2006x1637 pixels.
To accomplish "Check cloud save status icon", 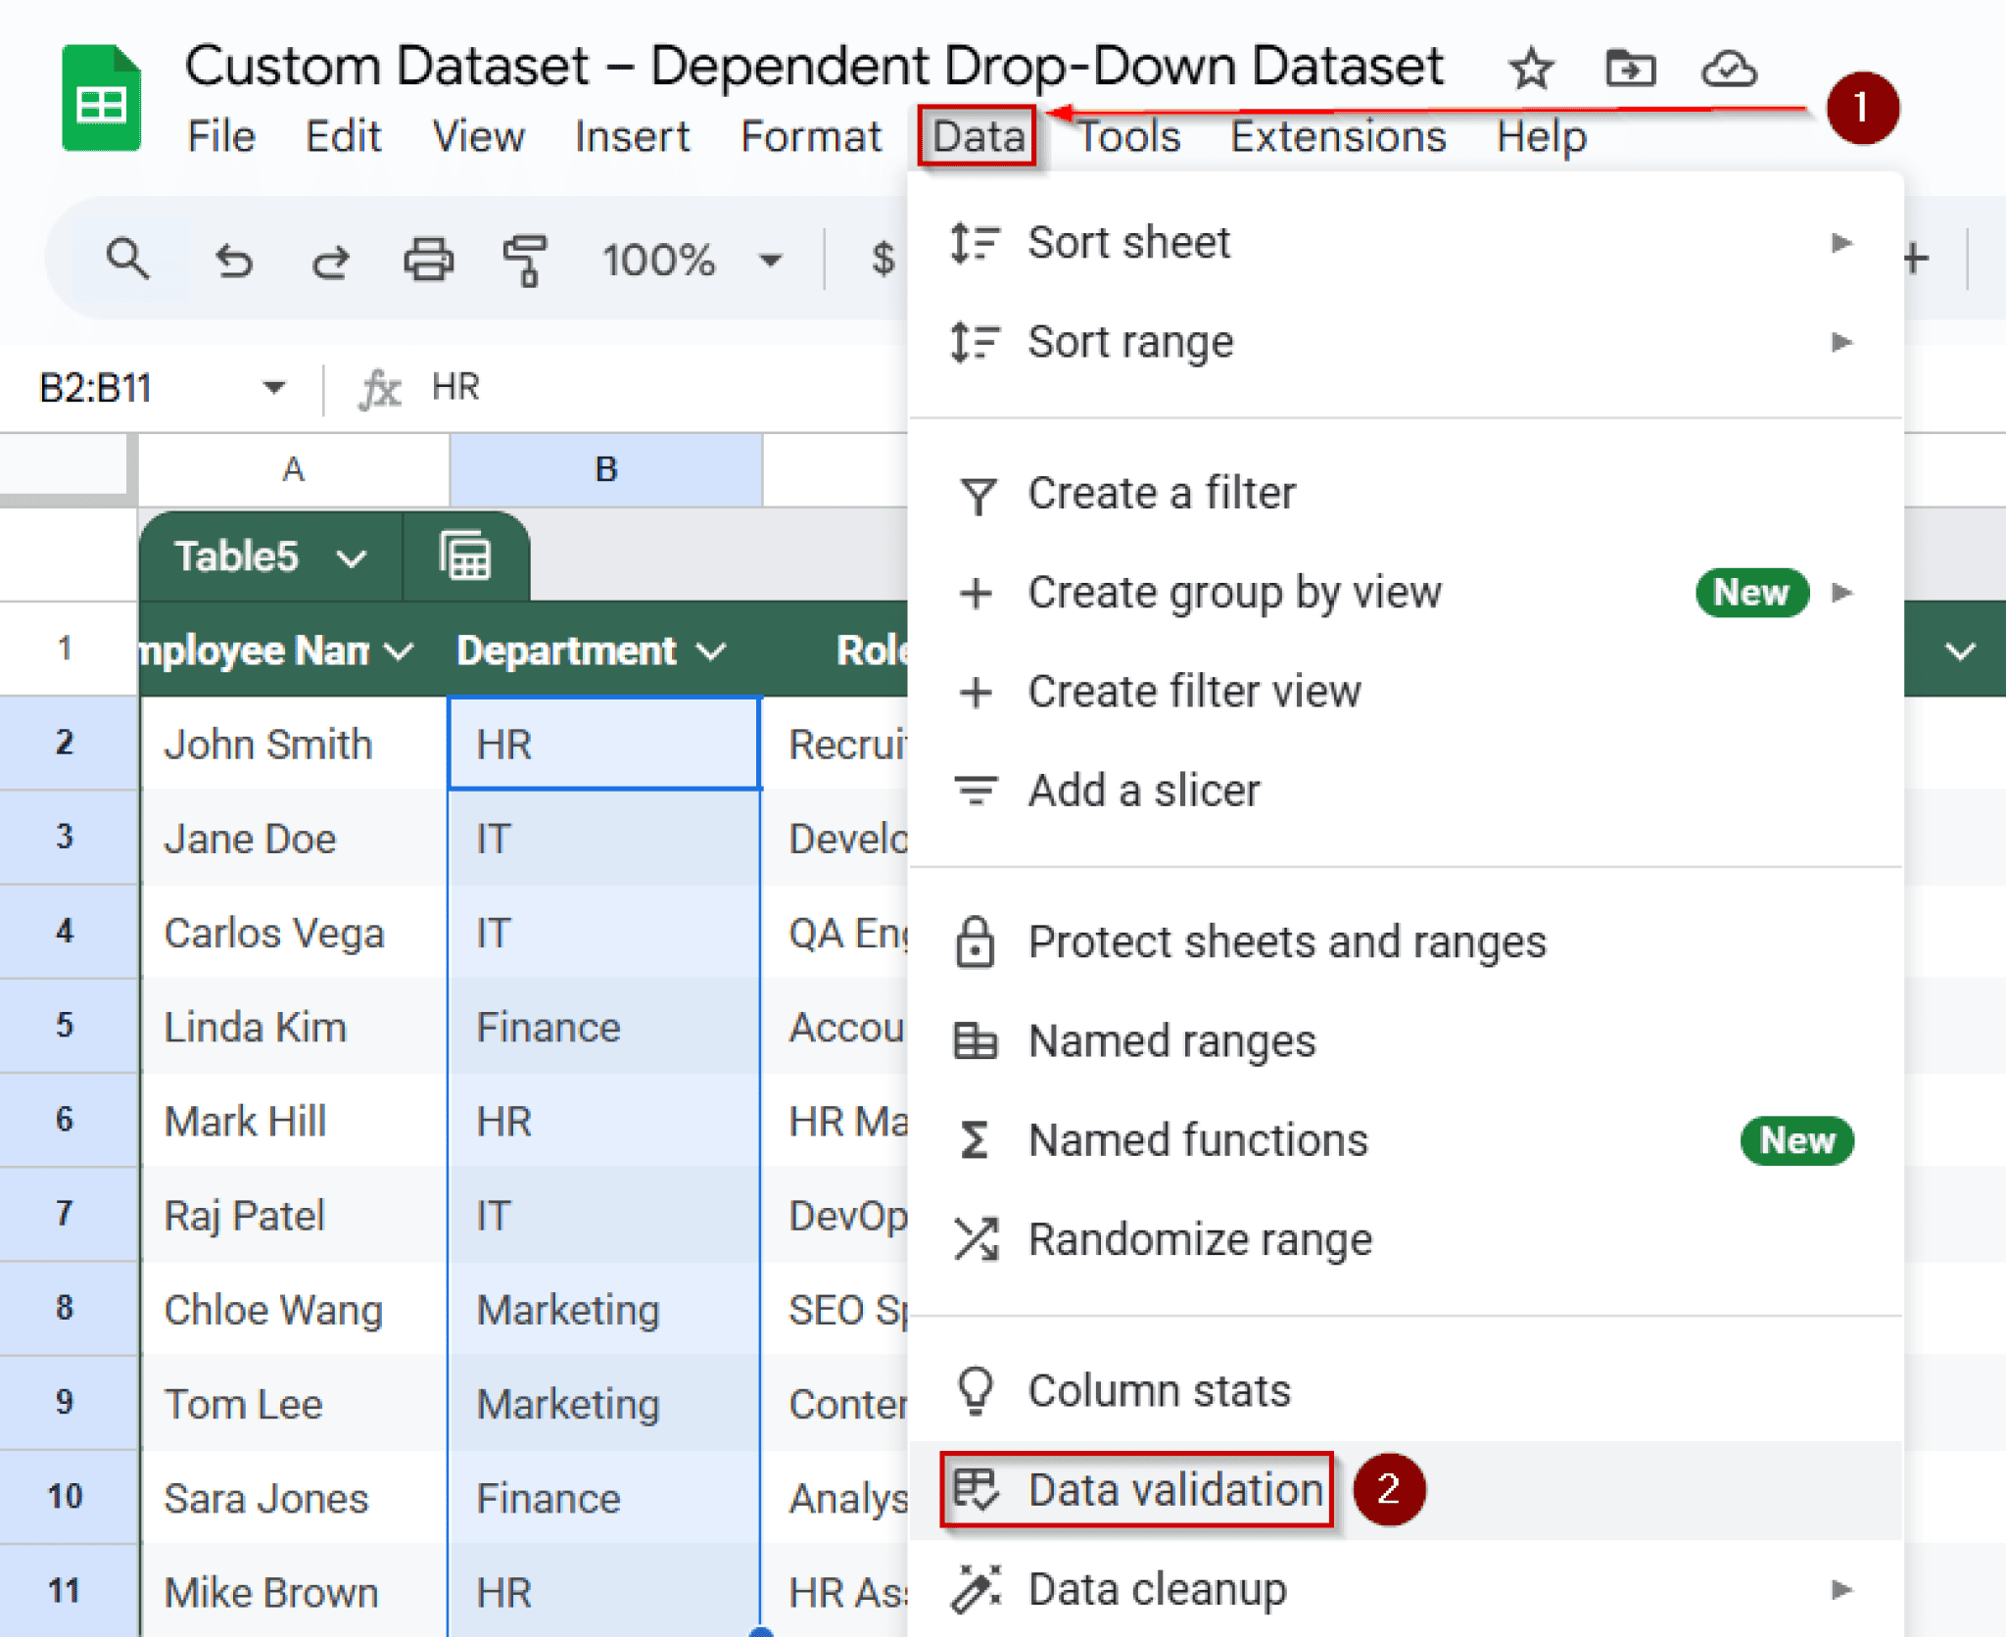I will pos(1728,69).
